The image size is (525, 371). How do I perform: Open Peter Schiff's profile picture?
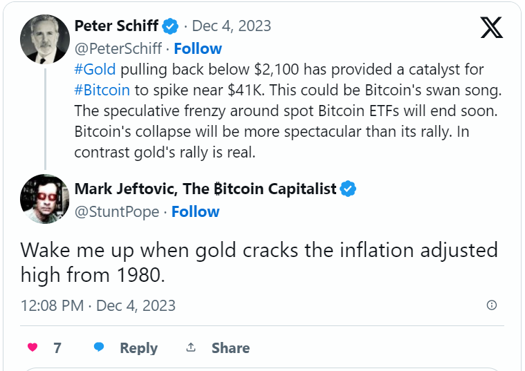tap(45, 39)
